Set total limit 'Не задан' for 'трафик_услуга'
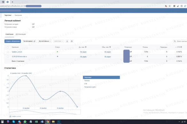This screenshot has height=124, width=187. click(108, 52)
